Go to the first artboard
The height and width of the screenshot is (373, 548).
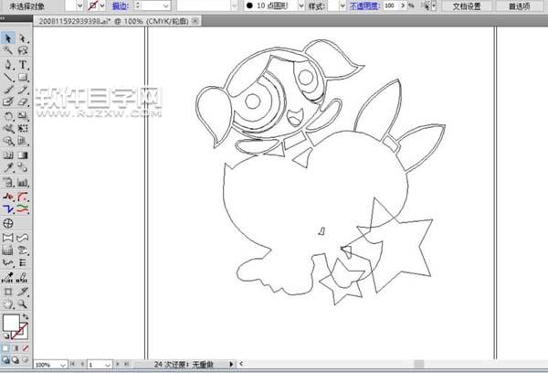pos(72,364)
